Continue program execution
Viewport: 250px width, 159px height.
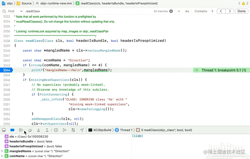[21, 130]
